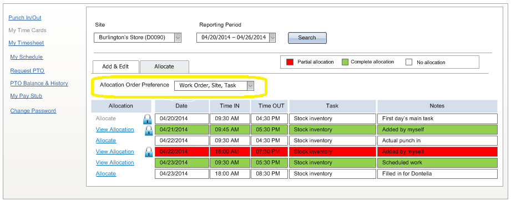
Task: Click the 07:30 PM Time OUT cell
Action: 270,152
